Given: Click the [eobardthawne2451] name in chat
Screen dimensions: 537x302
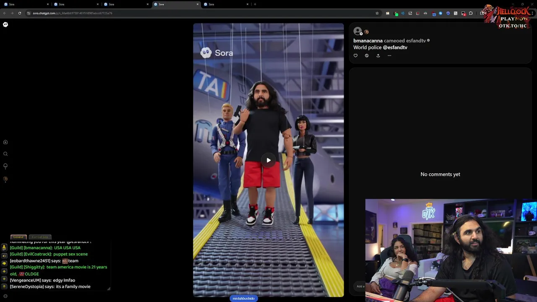Looking at the screenshot, I should [30, 261].
